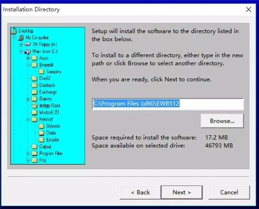
Task: Collapse the Bmpedit folder node
Action: tap(28, 65)
